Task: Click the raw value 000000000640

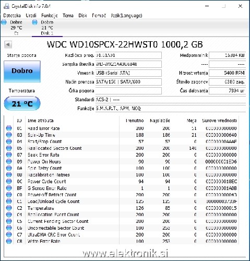Action: [221, 135]
